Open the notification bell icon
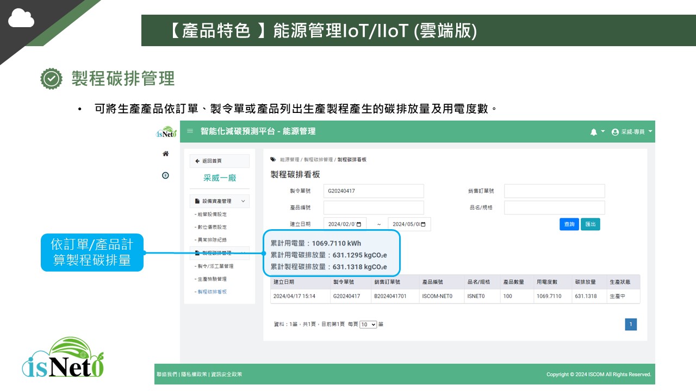 [x=594, y=132]
